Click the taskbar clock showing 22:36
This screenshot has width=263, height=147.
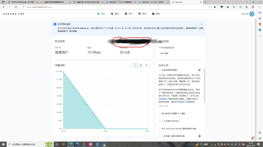tap(251, 144)
